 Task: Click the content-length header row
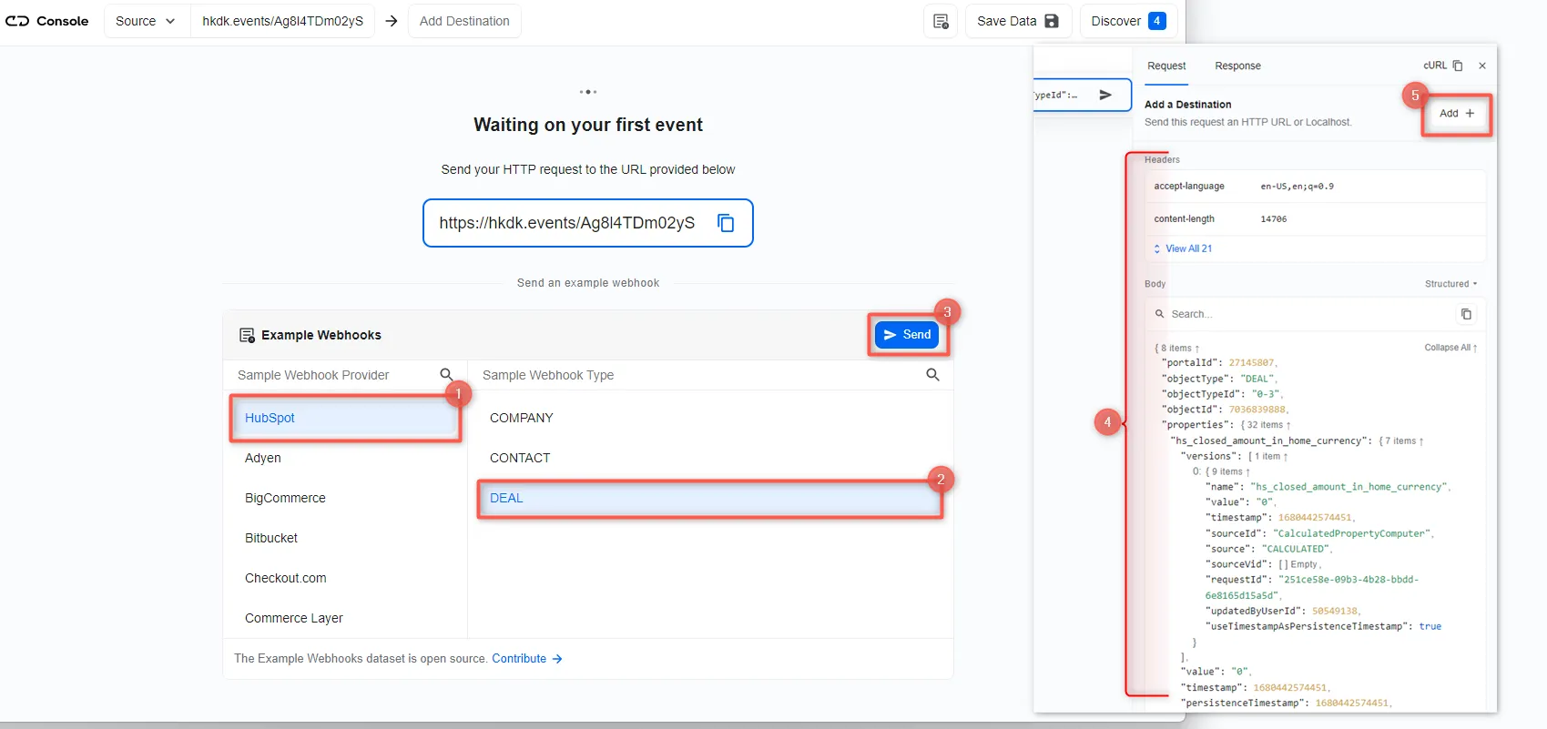pos(1315,219)
